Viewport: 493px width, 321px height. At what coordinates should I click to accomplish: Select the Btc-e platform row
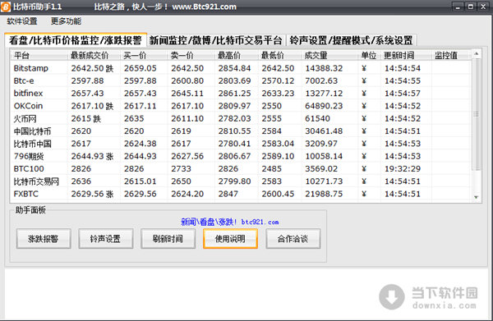(x=241, y=80)
